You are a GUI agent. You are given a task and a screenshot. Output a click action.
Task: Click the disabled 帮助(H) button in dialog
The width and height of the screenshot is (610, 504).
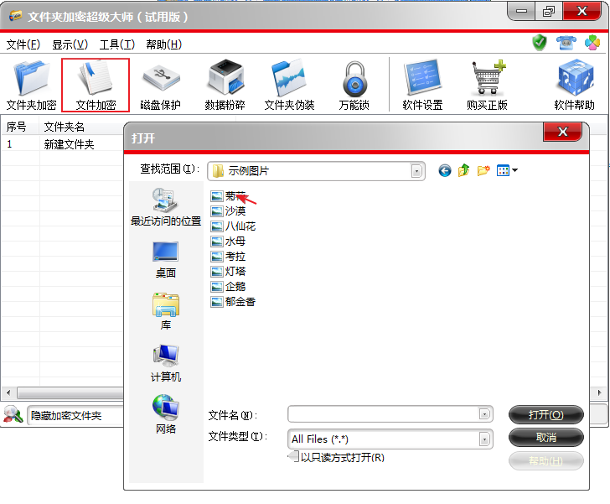[545, 460]
